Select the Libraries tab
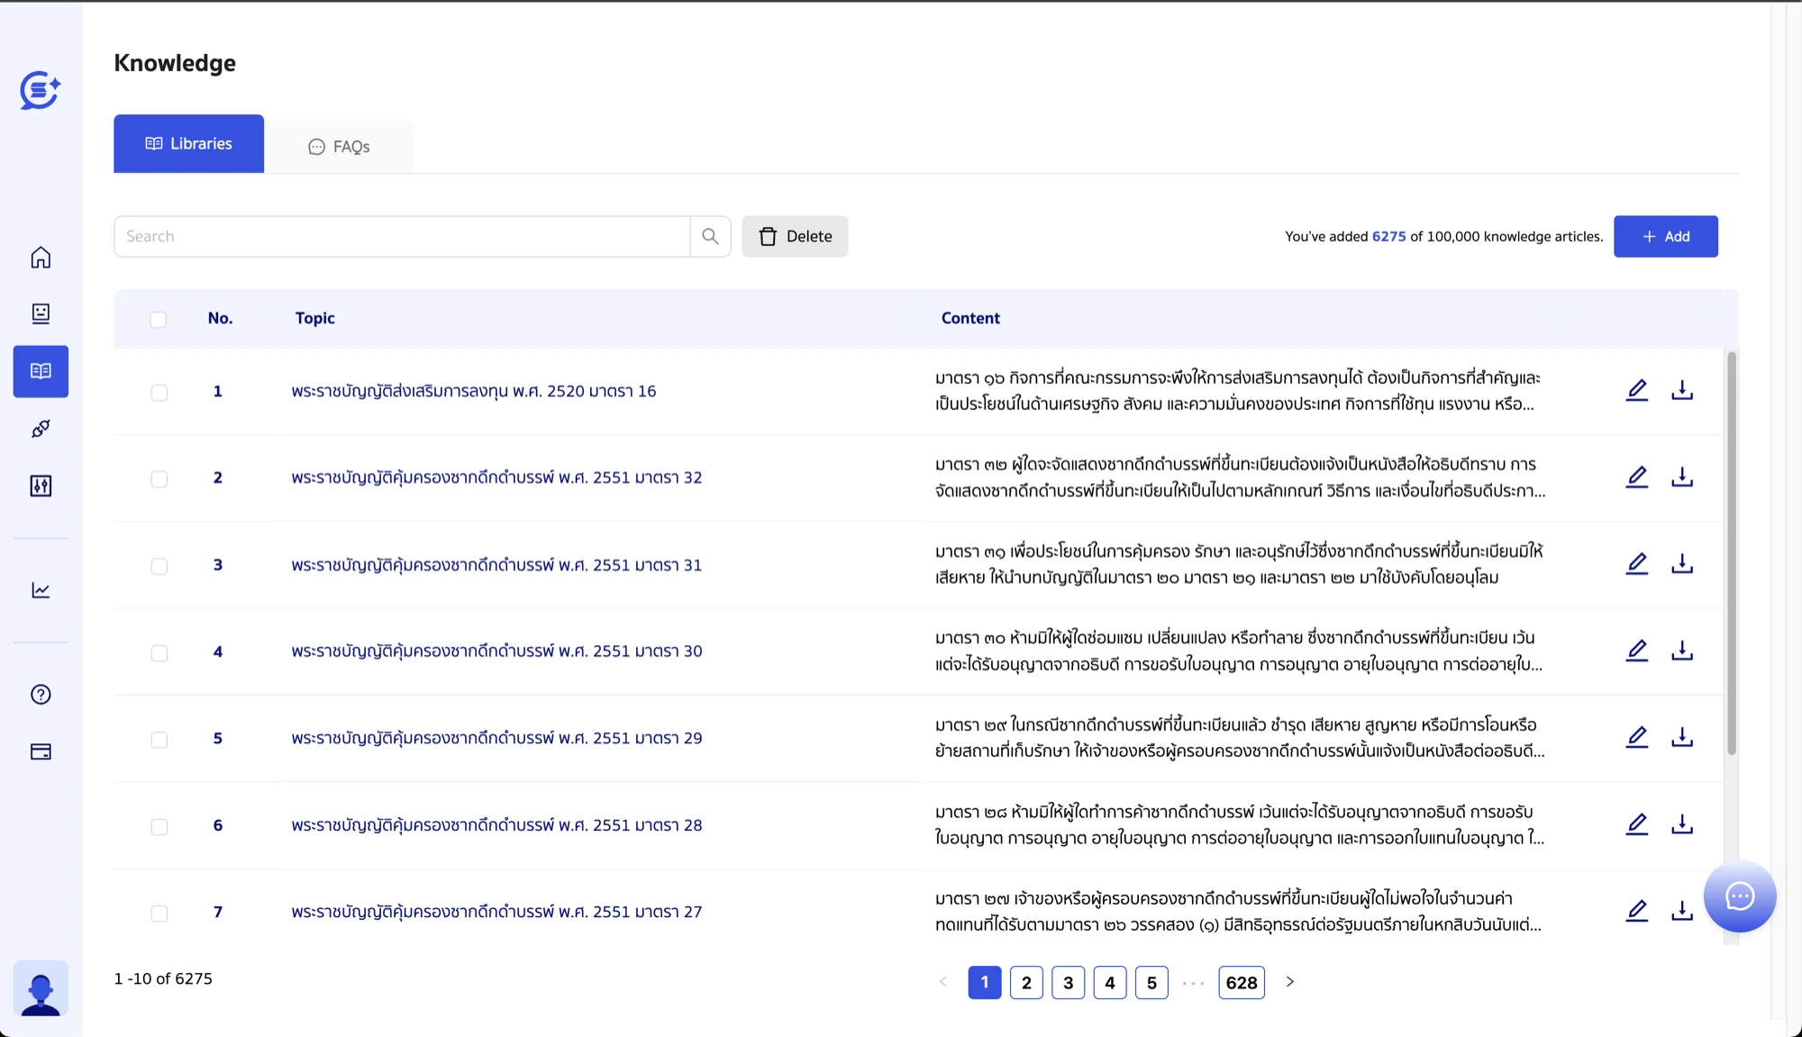 188,143
